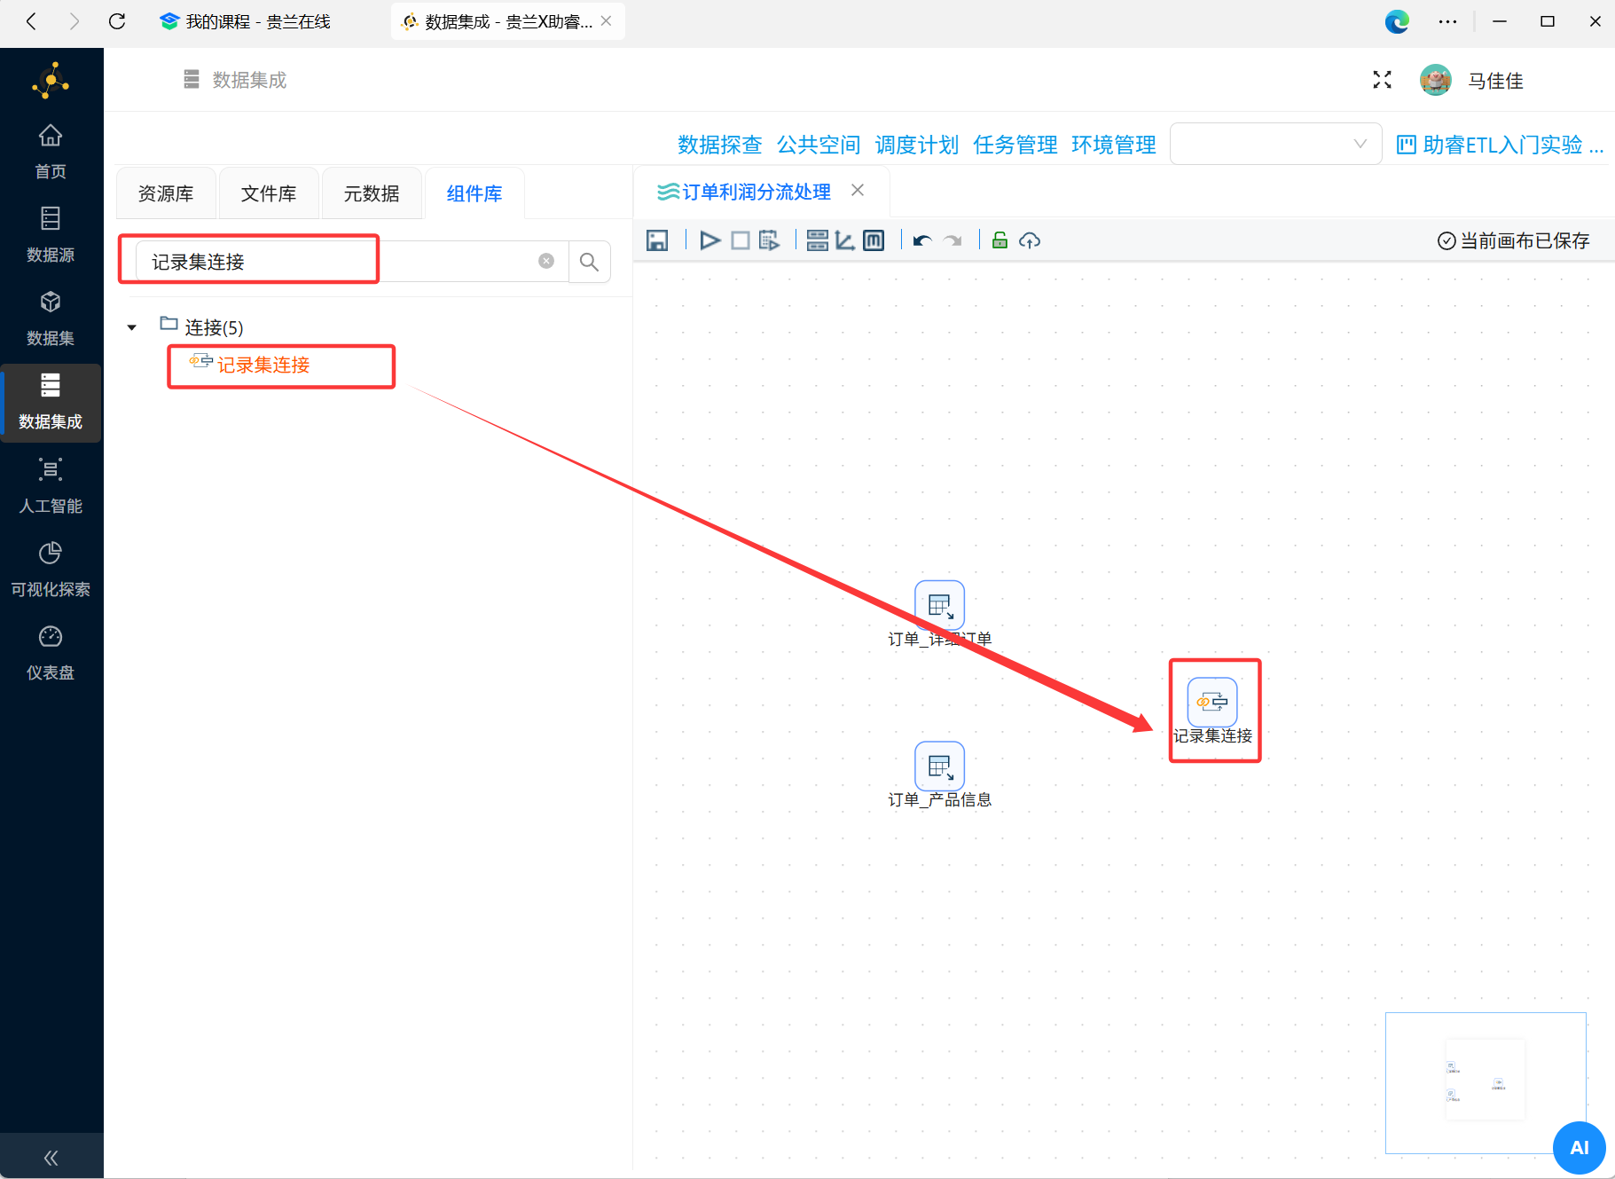Stop execution with the square stop icon
Image resolution: width=1615 pixels, height=1179 pixels.
click(x=741, y=240)
